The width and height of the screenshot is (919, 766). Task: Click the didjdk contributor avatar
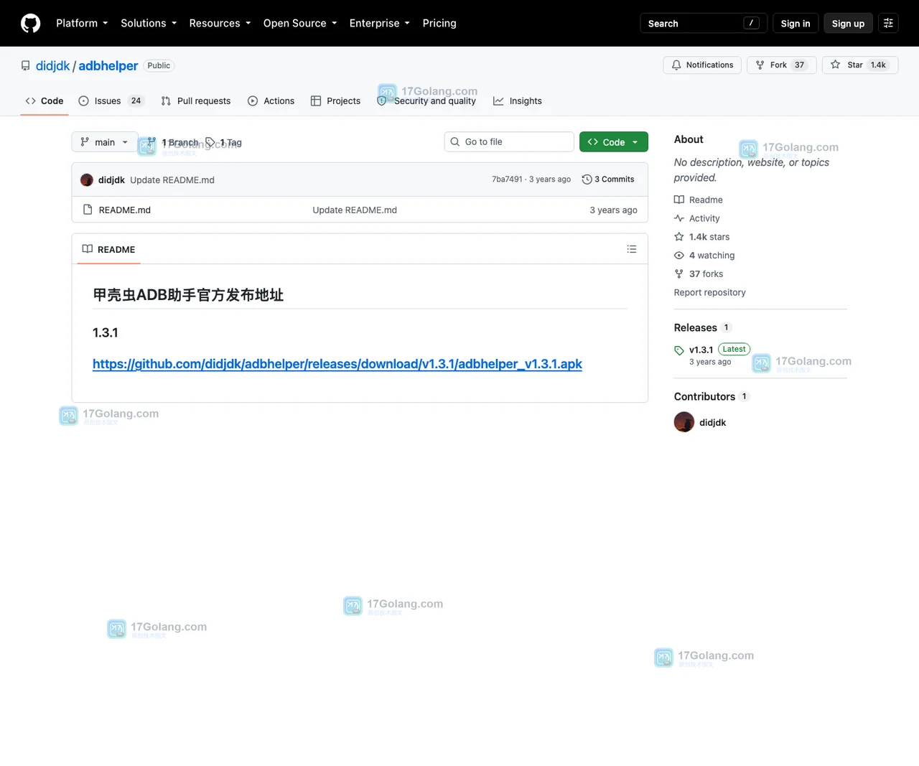pos(684,422)
